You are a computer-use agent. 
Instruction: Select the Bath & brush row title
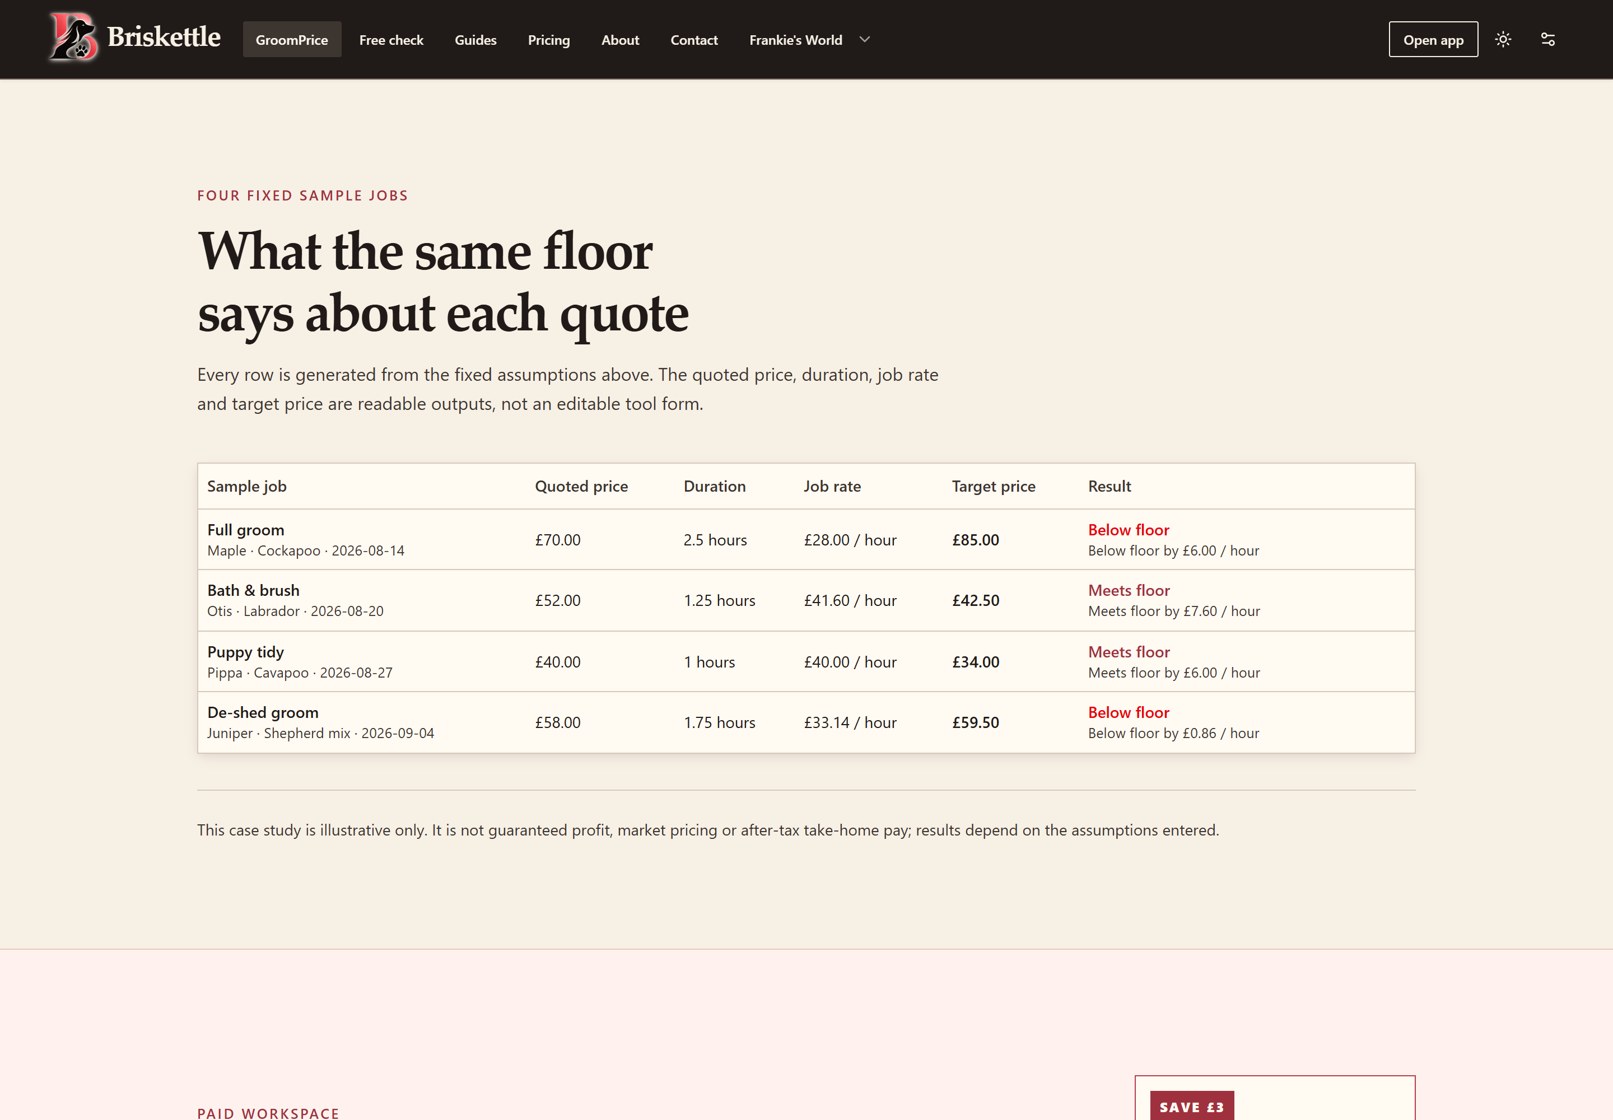point(253,590)
